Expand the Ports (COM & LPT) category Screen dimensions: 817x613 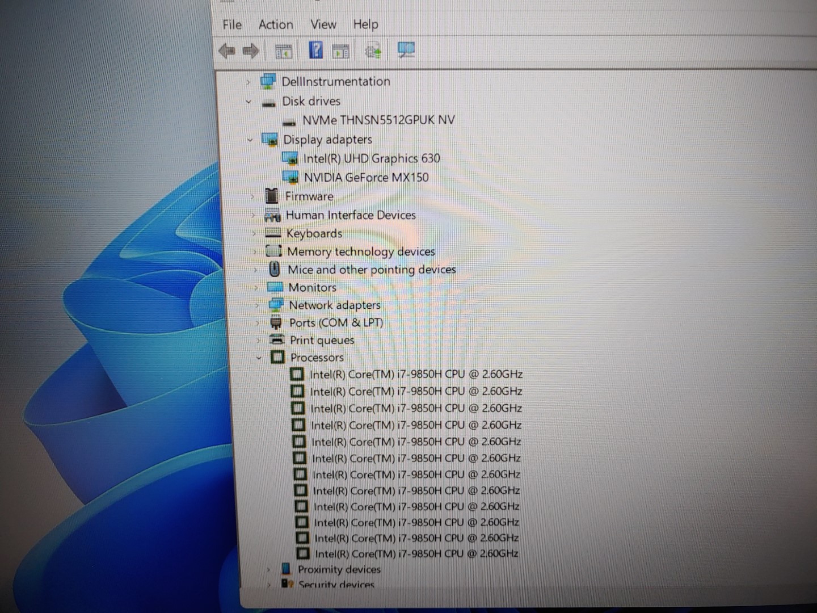(258, 324)
